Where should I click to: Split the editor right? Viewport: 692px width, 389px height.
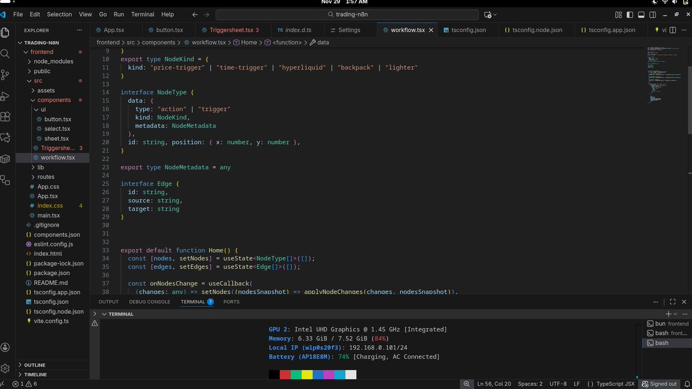click(672, 30)
